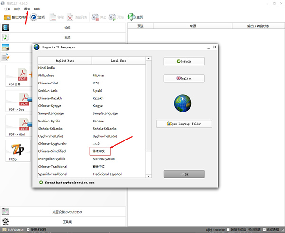Launch the FFZip tool icon

coord(19,150)
